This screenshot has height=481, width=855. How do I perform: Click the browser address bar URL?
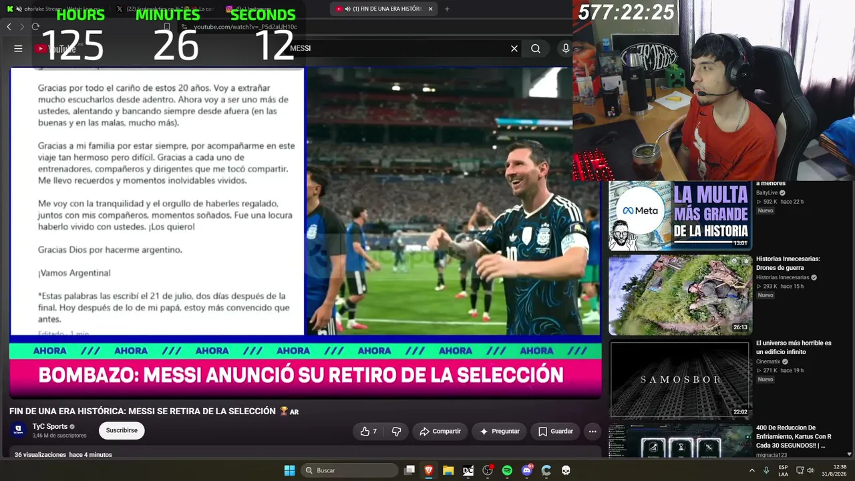[246, 27]
